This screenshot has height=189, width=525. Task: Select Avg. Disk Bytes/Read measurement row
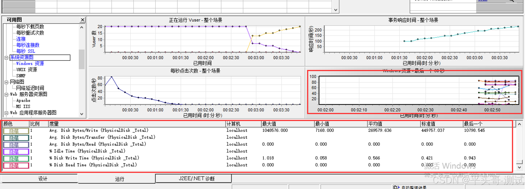[258, 144]
